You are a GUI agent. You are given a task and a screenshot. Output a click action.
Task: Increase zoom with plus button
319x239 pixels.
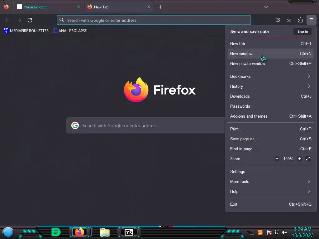[x=299, y=159]
